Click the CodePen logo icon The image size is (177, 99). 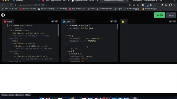(3, 15)
